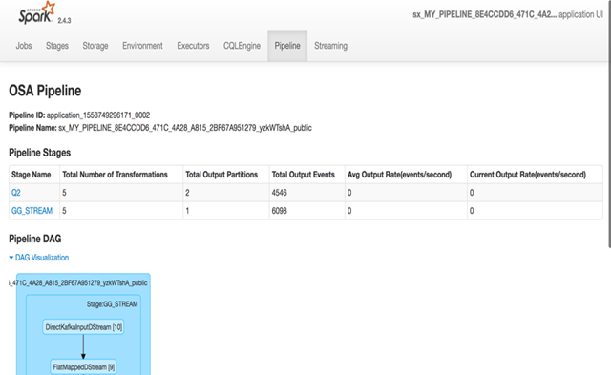This screenshot has height=375, width=611.
Task: Open the Jobs tab
Action: coord(24,46)
